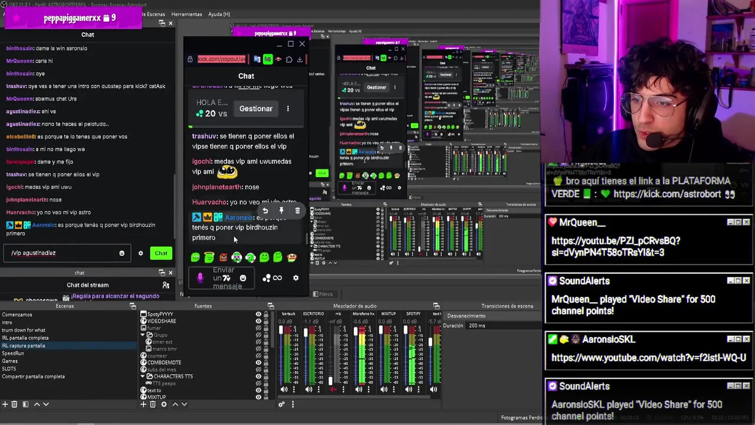Open MrQueen__ youtu.be video link
The image size is (755, 425).
615,247
